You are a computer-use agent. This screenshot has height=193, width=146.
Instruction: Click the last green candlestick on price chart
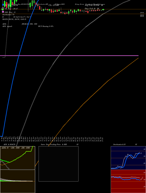[103, 9]
